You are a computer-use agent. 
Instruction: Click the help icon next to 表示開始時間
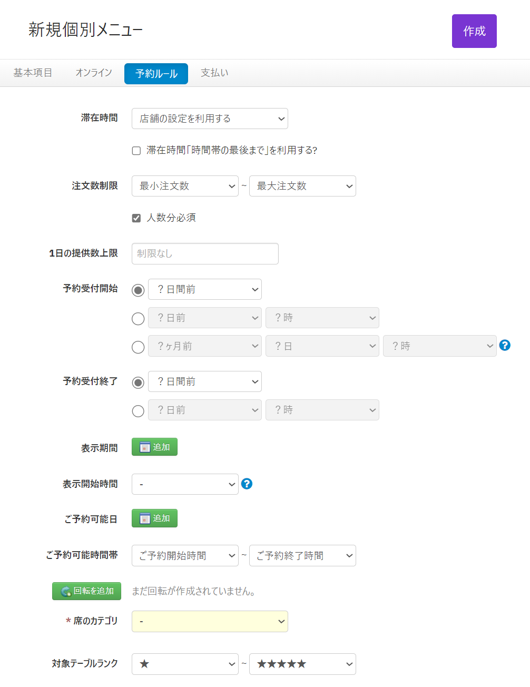click(247, 484)
